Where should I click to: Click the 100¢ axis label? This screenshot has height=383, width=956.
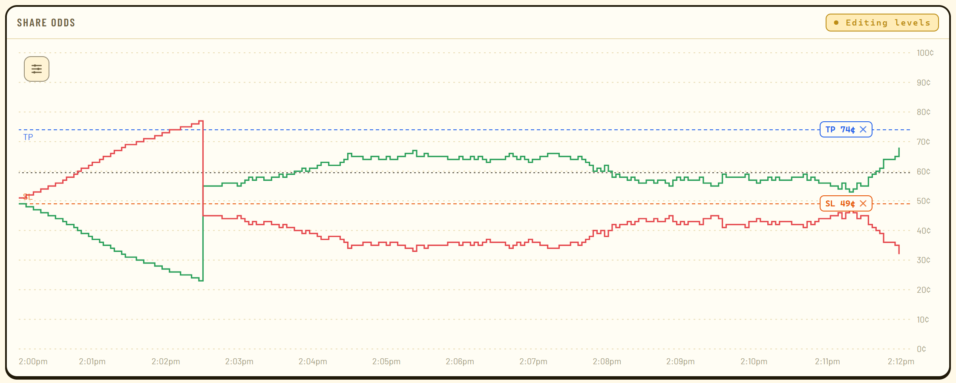coord(925,53)
